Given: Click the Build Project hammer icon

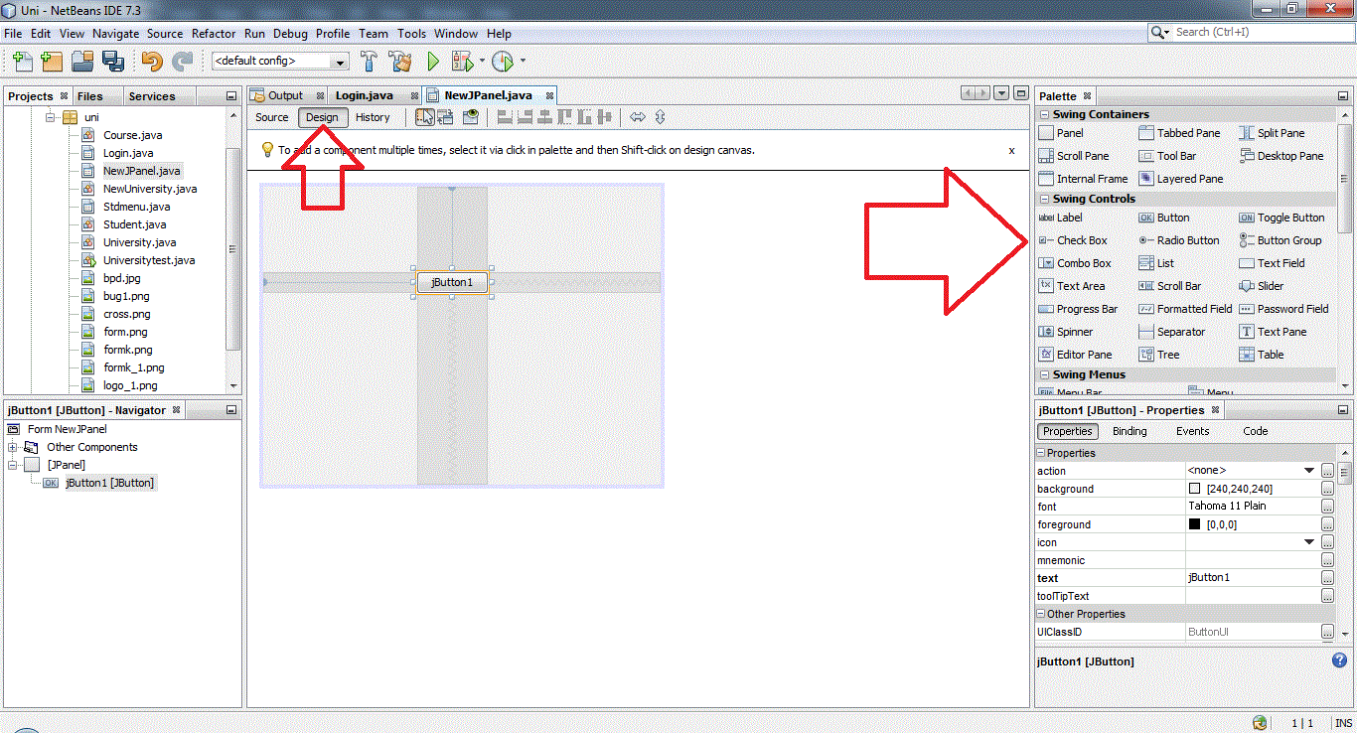Looking at the screenshot, I should [x=369, y=62].
